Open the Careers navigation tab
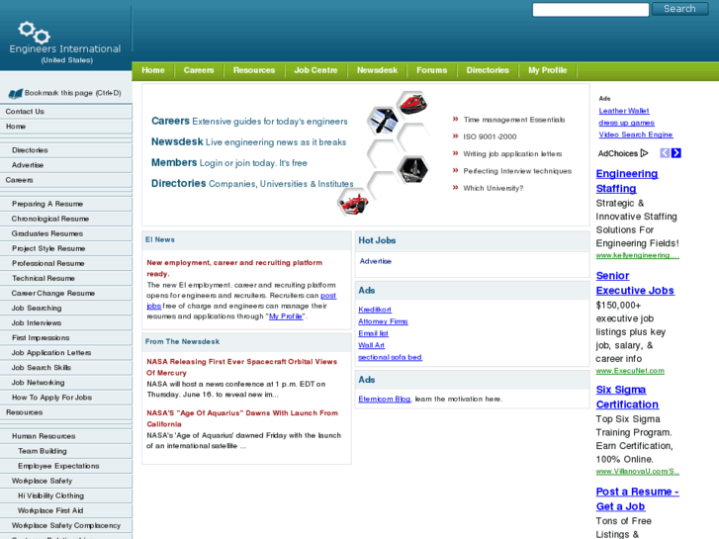The image size is (719, 539). pyautogui.click(x=199, y=70)
